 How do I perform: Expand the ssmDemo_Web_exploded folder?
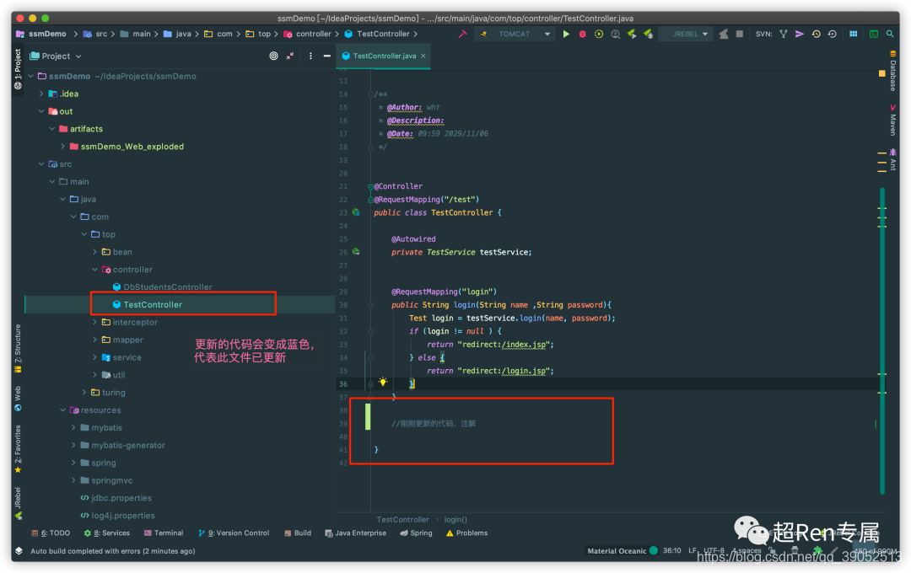(x=62, y=147)
